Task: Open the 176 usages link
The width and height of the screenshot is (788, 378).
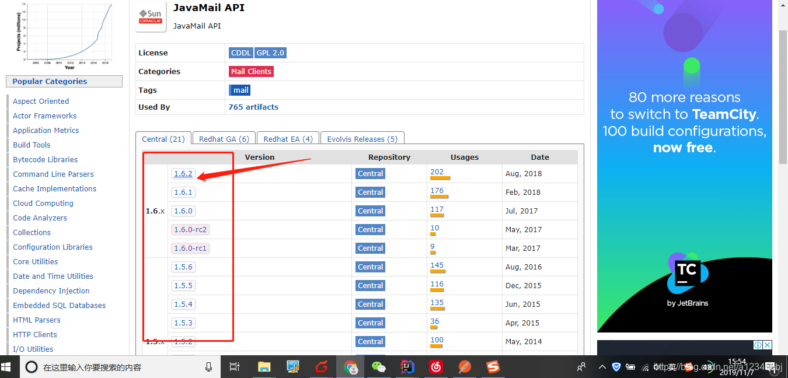Action: pos(437,191)
